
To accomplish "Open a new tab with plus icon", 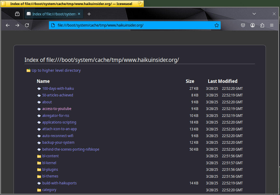I will tap(89, 14).
